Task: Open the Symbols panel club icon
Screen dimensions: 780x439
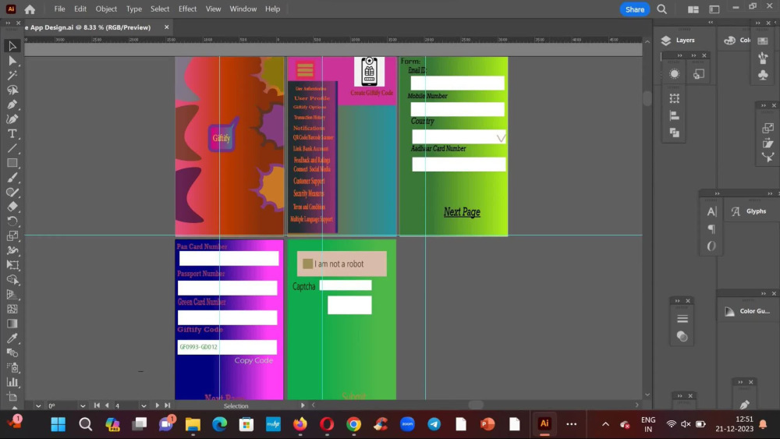Action: click(763, 75)
